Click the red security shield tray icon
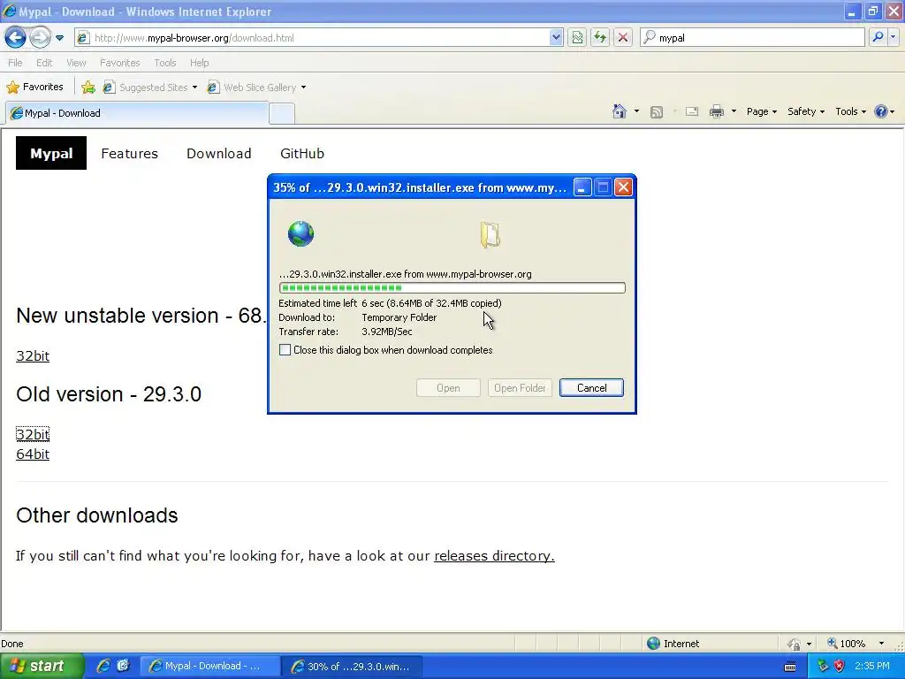Image resolution: width=905 pixels, height=679 pixels. (x=840, y=667)
